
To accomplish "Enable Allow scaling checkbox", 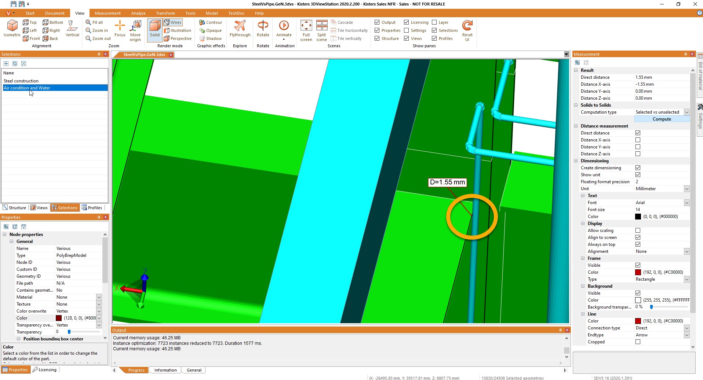I will point(638,230).
